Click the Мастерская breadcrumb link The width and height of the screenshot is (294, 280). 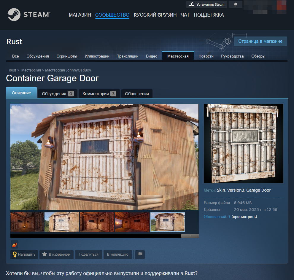(31, 70)
